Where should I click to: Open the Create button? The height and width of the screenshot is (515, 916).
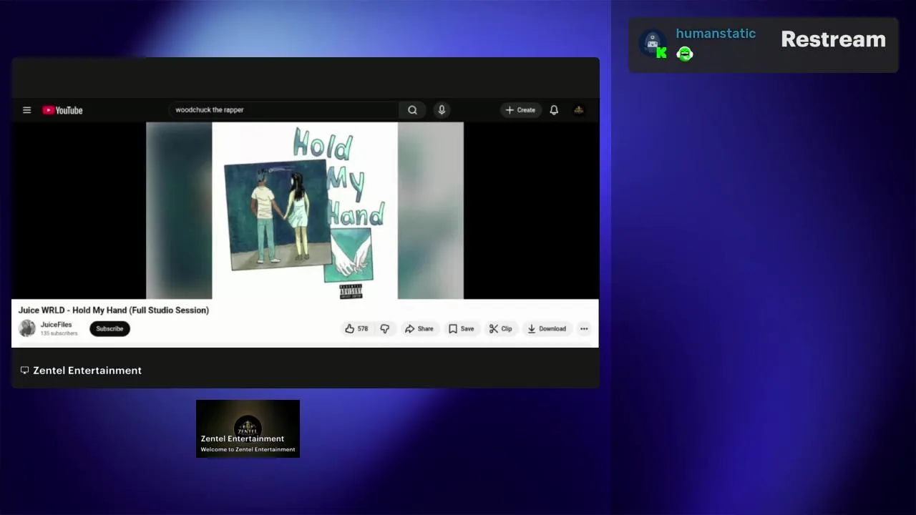(520, 110)
